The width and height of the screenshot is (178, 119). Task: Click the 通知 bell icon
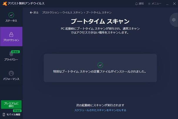pos(136,4)
